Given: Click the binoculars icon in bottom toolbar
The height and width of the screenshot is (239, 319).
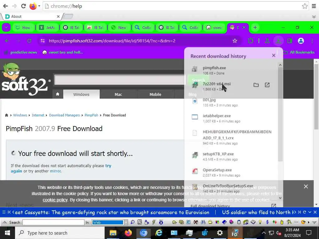Looking at the screenshot, I should pos(203,222).
